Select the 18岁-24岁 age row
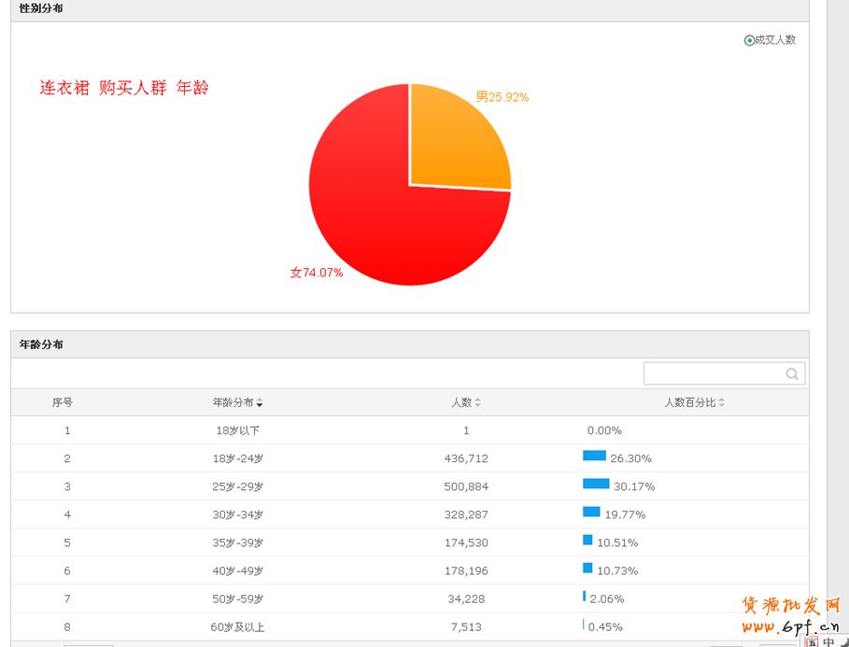 pos(237,458)
